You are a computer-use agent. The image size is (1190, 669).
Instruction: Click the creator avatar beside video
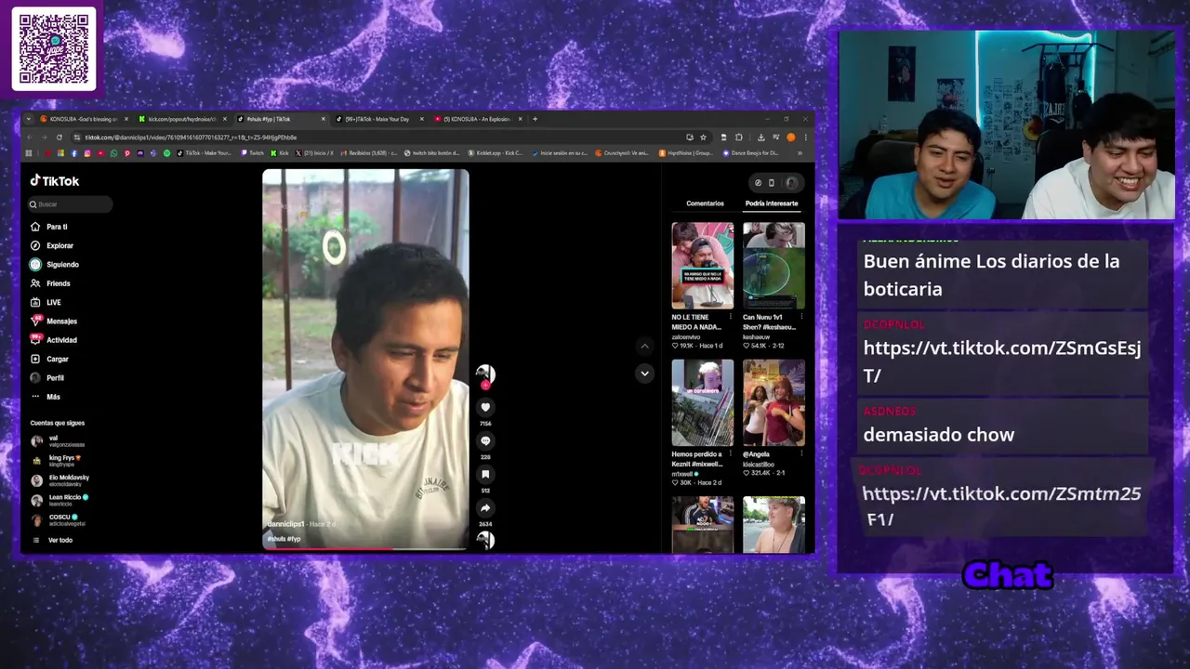click(484, 374)
